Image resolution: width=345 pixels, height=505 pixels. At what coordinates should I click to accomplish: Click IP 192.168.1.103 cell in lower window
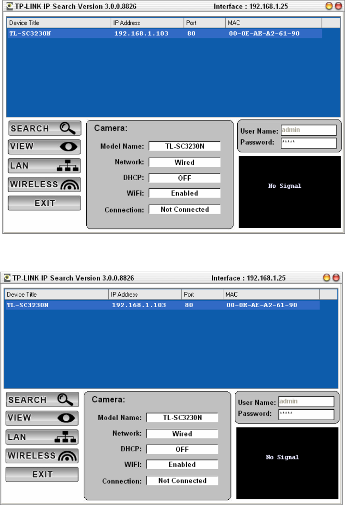coord(139,305)
